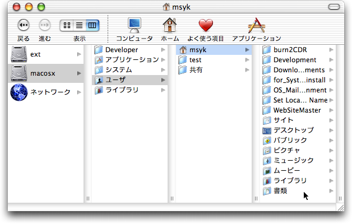Select the ext drive icon
This screenshot has height=224, width=352.
[19, 54]
